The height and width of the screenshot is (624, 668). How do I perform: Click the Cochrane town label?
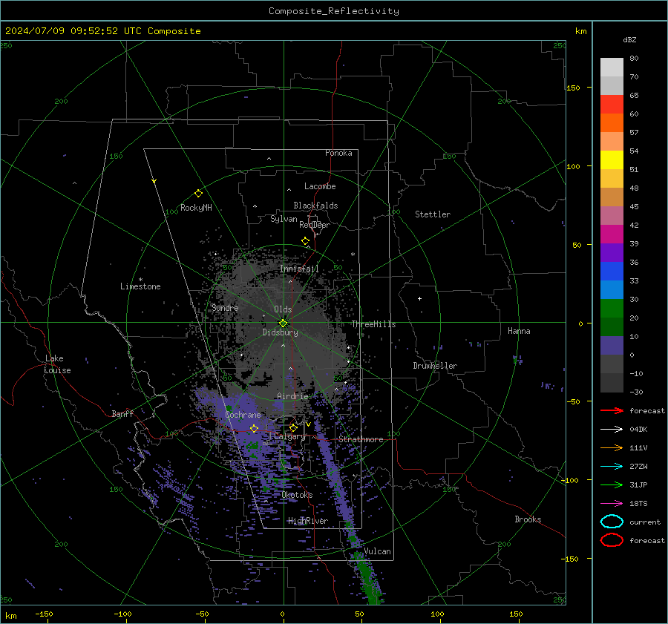(x=243, y=415)
